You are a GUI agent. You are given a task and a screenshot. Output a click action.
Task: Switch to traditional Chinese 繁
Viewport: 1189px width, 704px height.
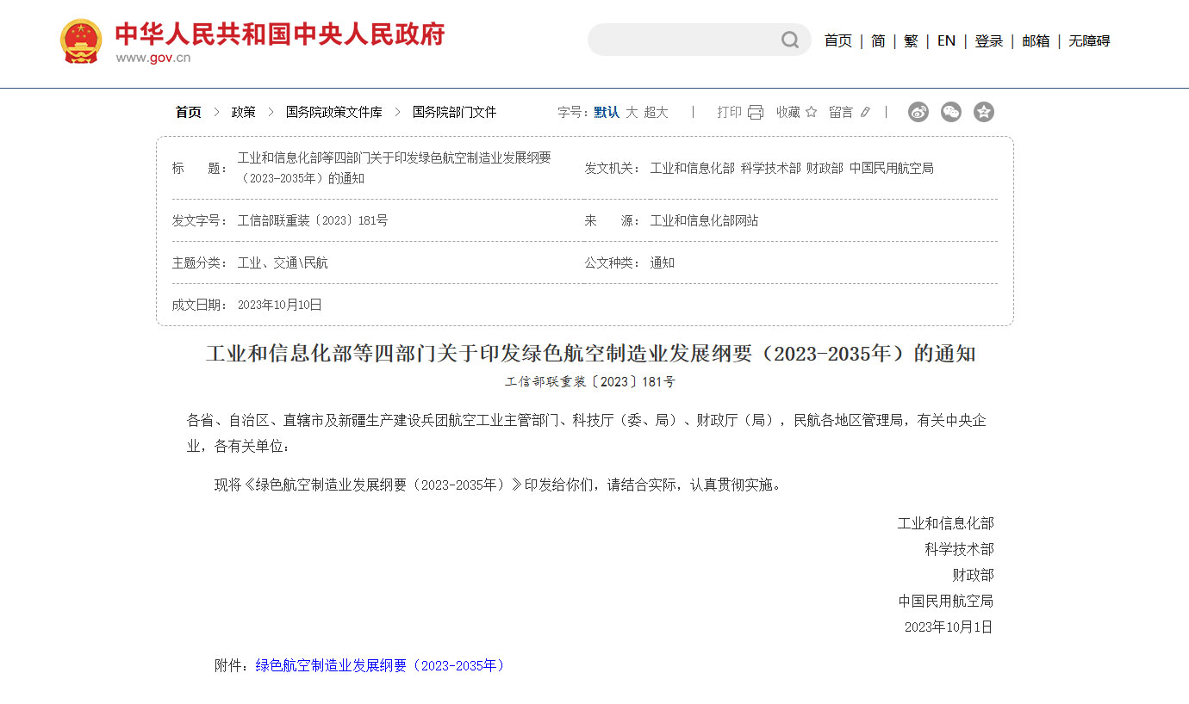pyautogui.click(x=911, y=40)
